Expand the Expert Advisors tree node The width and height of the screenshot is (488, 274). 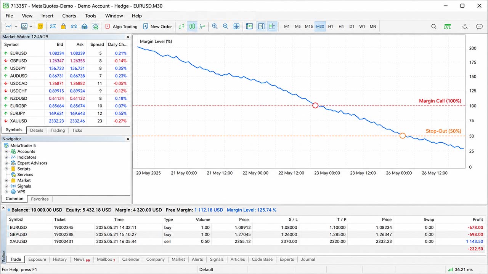pyautogui.click(x=6, y=163)
